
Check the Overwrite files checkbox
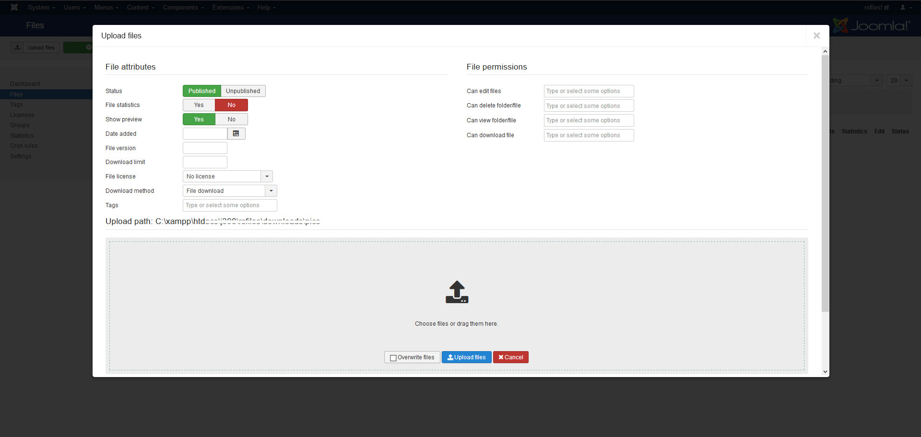393,358
